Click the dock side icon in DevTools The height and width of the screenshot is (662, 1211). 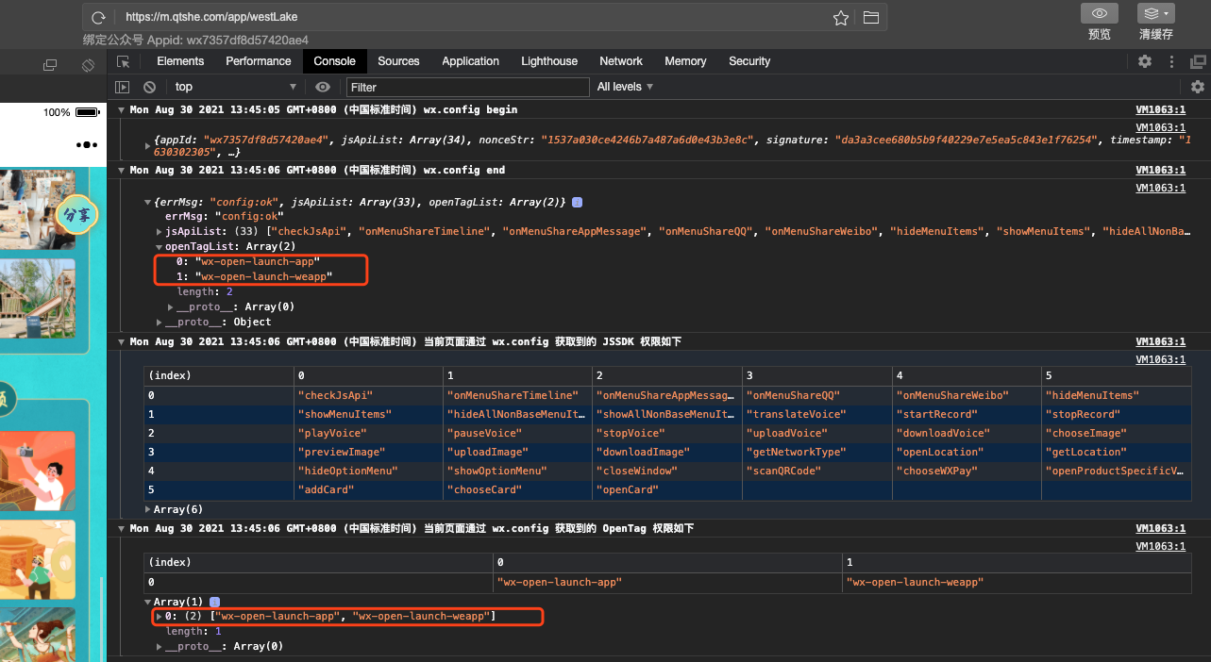coord(1198,61)
